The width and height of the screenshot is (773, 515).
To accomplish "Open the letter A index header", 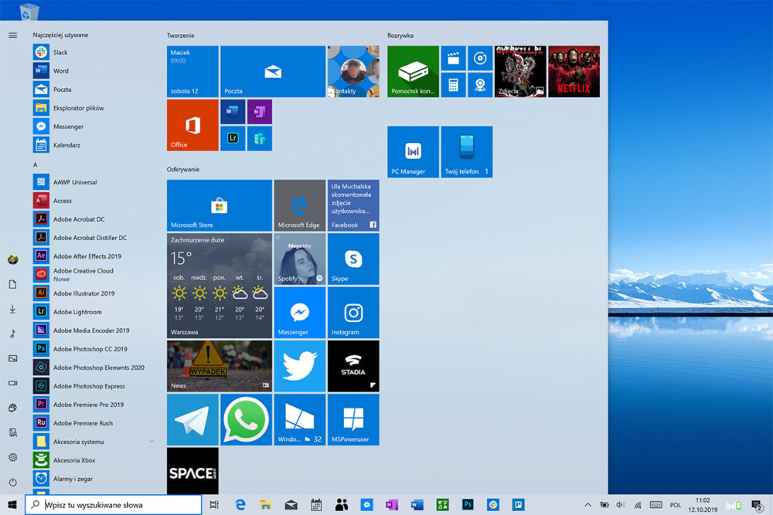I will tap(35, 164).
